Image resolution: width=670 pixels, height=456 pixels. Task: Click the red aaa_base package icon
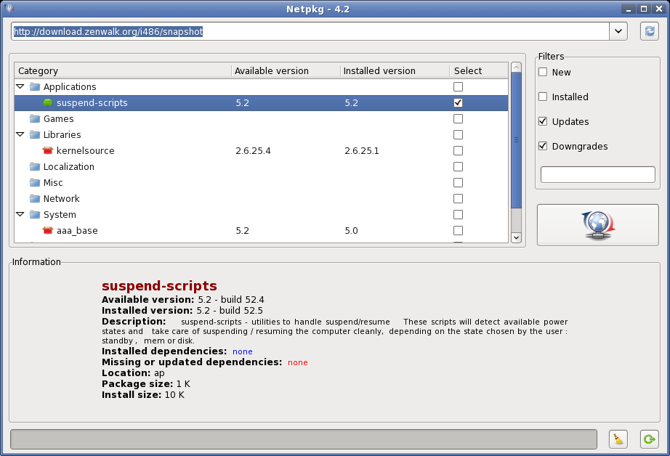[x=48, y=231]
